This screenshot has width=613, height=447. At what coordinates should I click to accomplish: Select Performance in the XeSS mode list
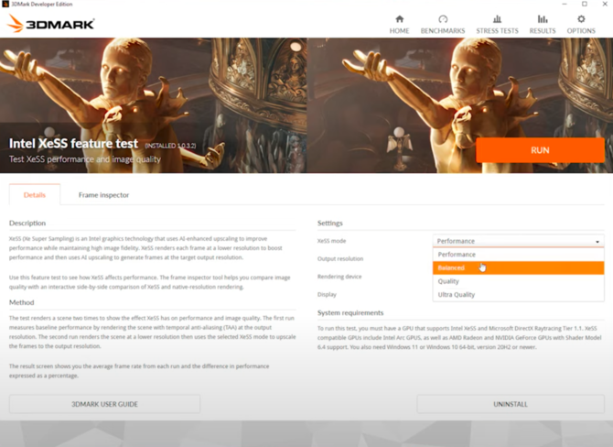(518, 255)
